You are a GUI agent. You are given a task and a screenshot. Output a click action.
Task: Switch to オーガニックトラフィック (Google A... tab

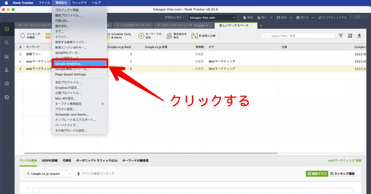click(x=184, y=25)
